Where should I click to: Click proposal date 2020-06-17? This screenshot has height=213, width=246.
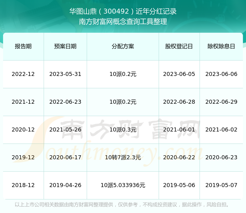65,157
